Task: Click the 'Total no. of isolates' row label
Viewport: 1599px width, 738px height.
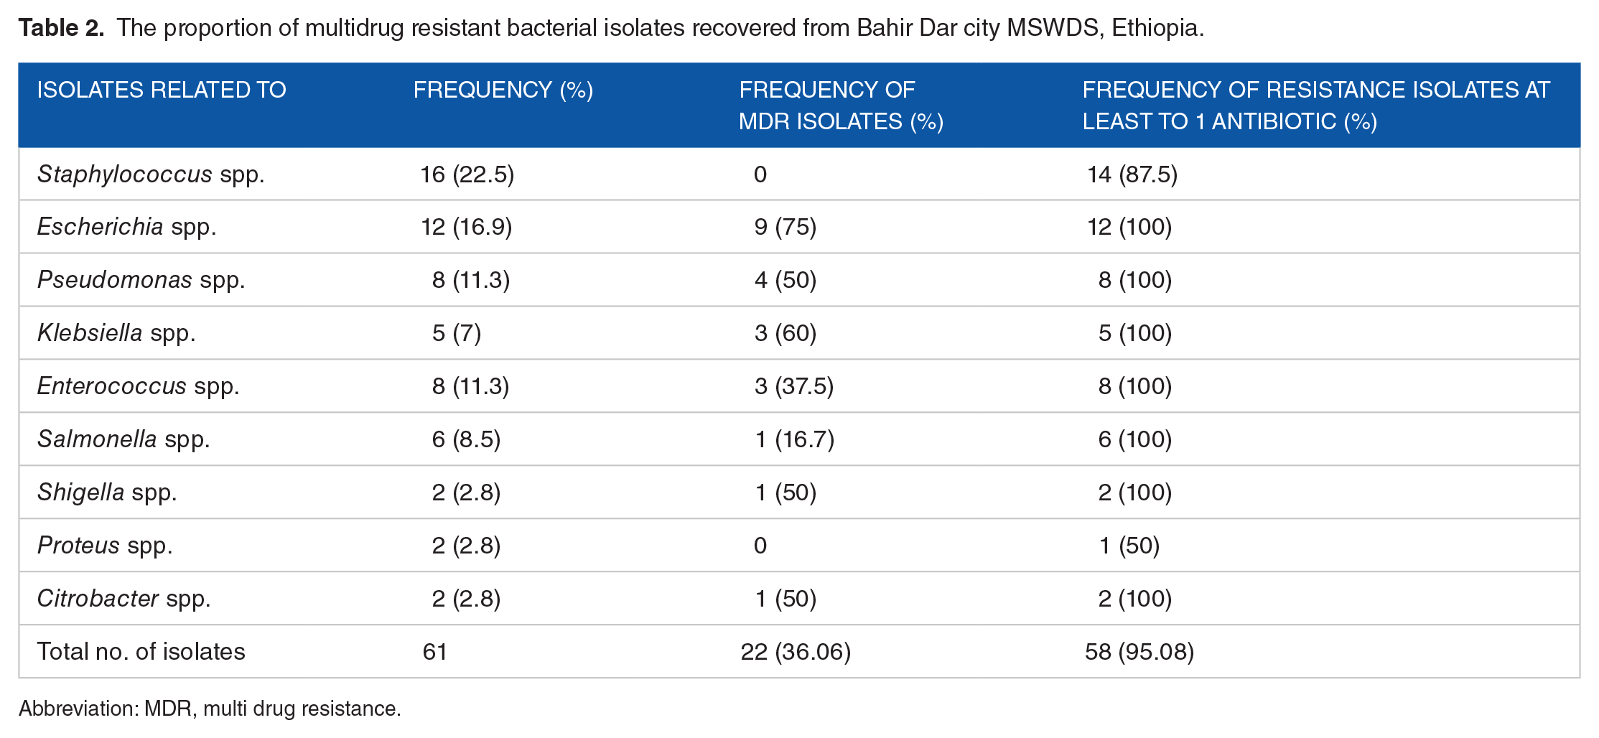Action: point(141,652)
